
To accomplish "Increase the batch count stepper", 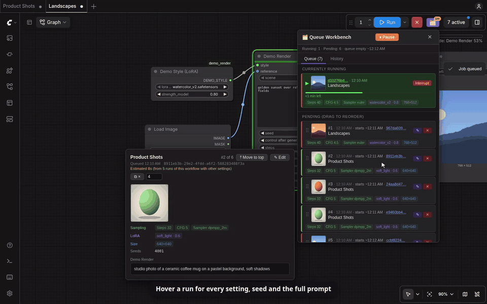I will pyautogui.click(x=369, y=20).
